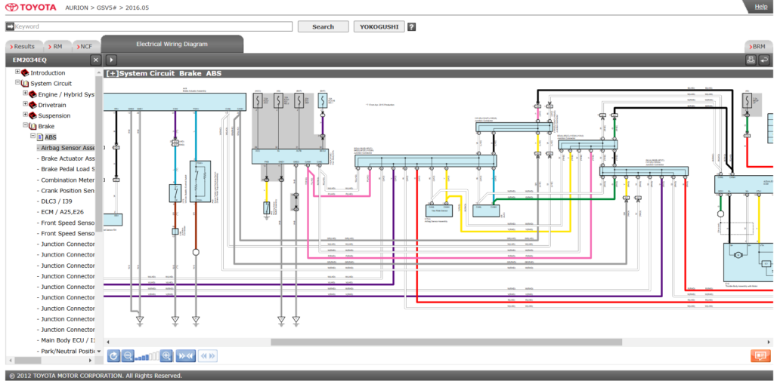Viewport: 774px width, 381px height.
Task: Select Main Body ECU tree item
Action: [x=66, y=340]
